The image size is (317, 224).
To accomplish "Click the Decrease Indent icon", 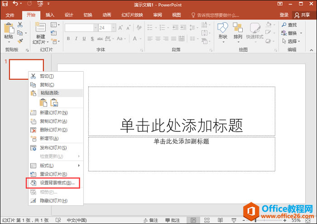I will [175, 27].
